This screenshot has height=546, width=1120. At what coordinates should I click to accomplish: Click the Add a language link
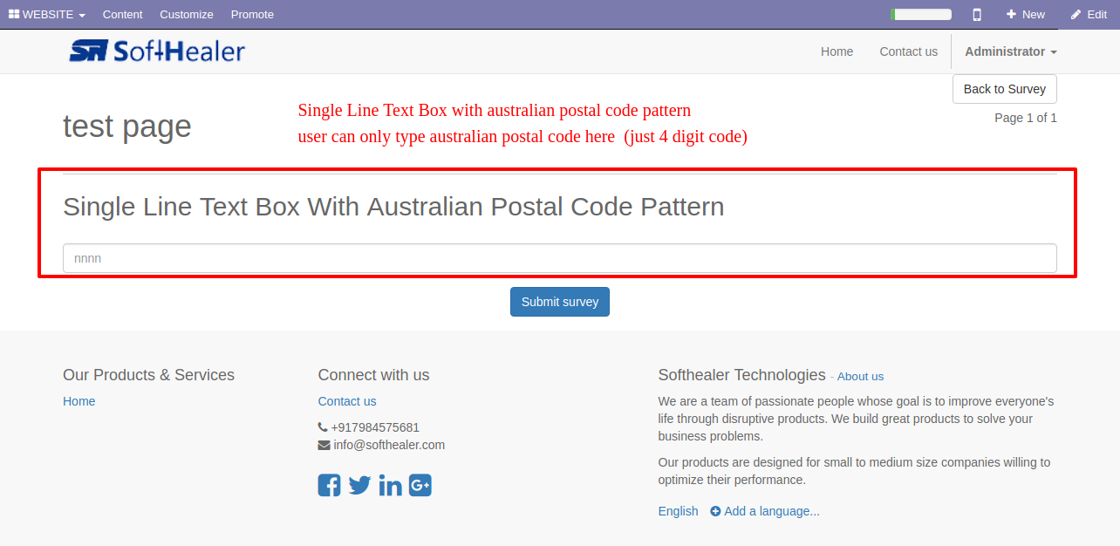point(765,511)
